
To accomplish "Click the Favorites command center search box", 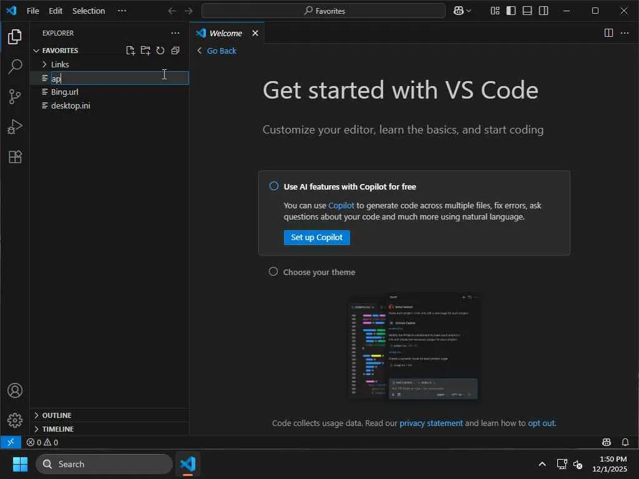I will pos(324,11).
